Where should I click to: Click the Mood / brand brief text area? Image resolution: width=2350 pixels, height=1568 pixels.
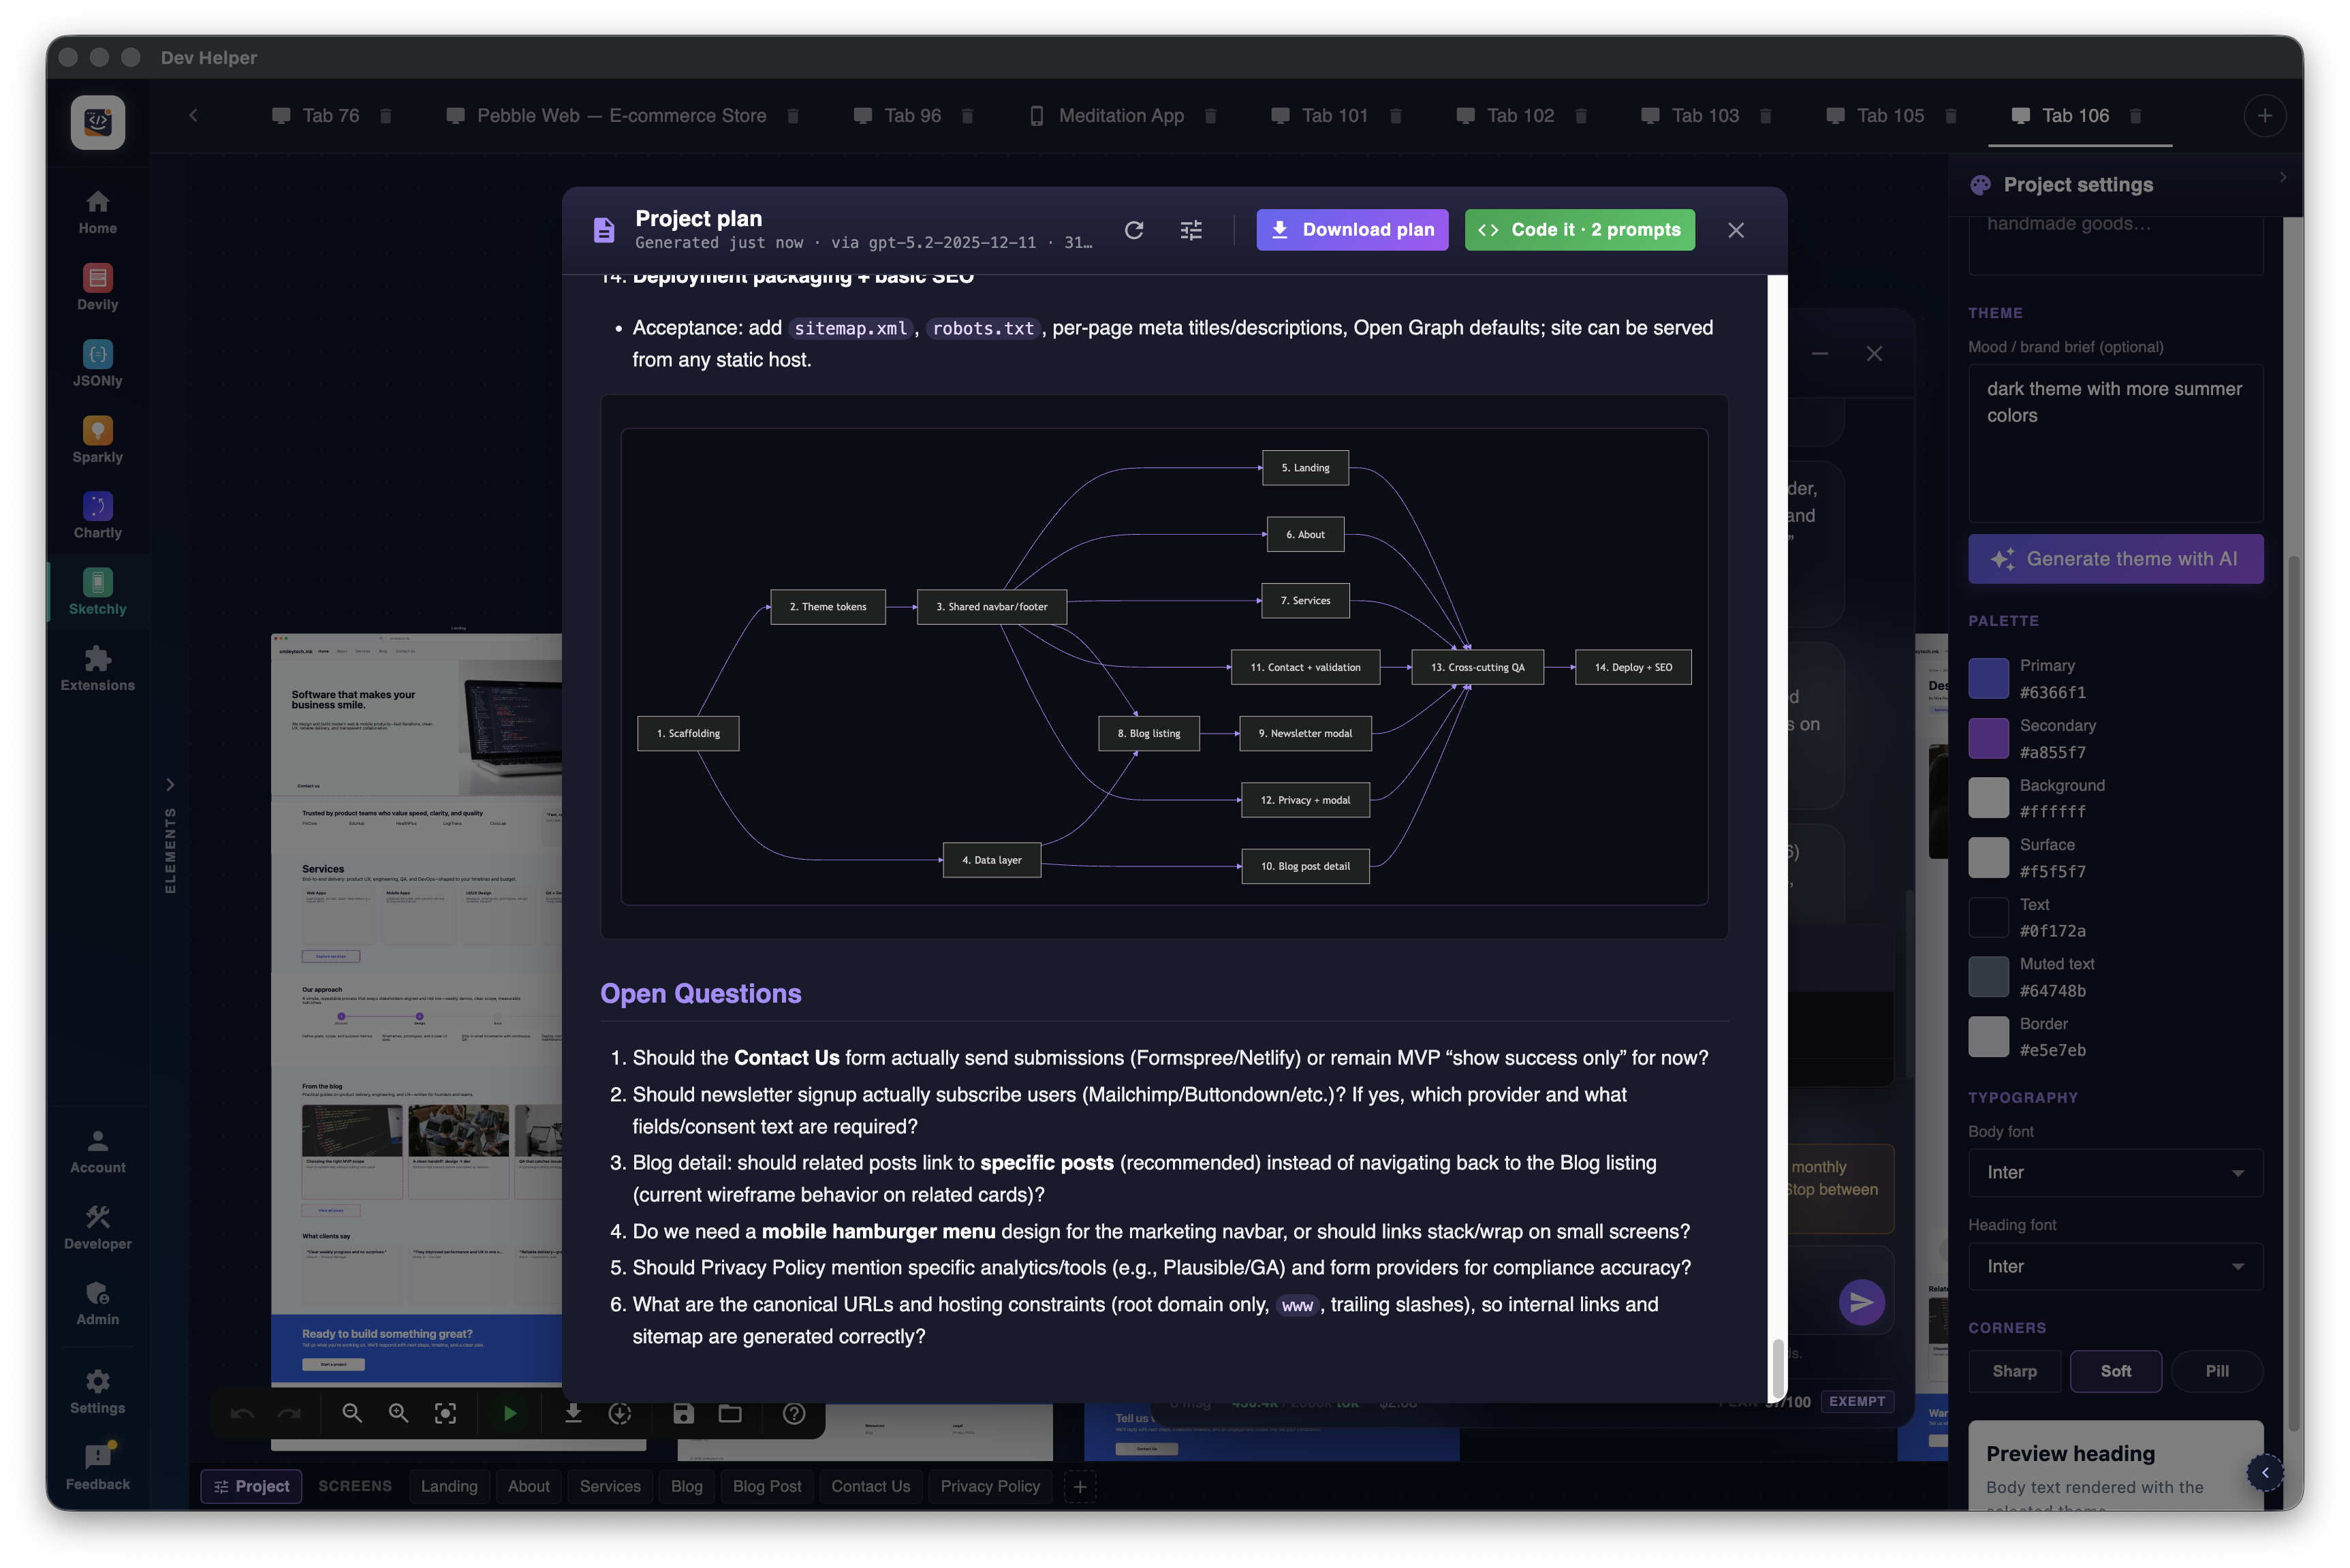click(x=2114, y=443)
